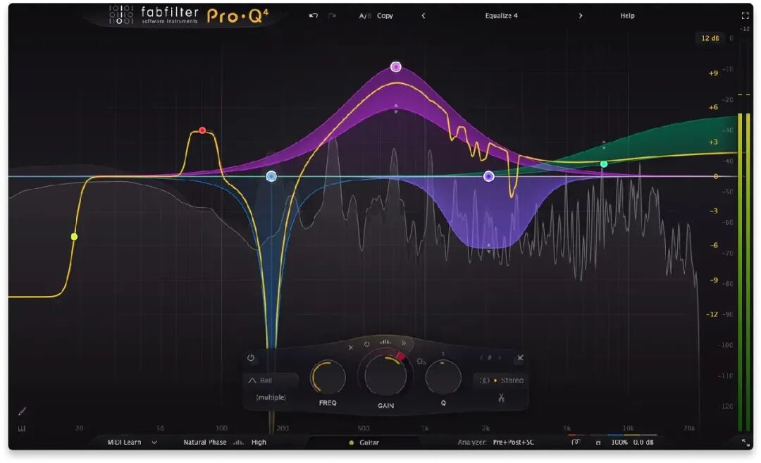
Task: Adjust the 0.0 dB output gain
Action: coord(643,442)
